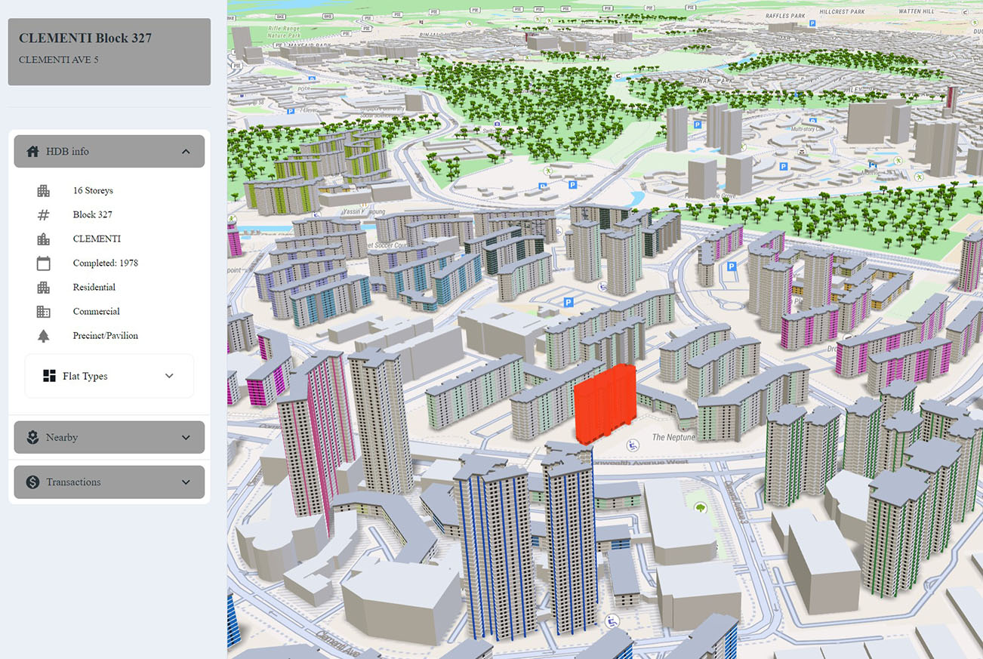Click the house icon beside HDB info

32,152
